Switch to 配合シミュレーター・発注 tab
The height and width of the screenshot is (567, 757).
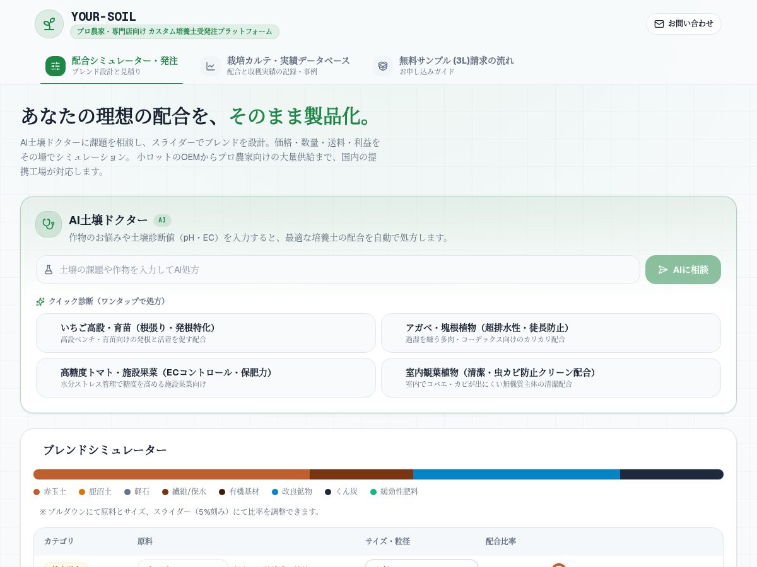112,66
